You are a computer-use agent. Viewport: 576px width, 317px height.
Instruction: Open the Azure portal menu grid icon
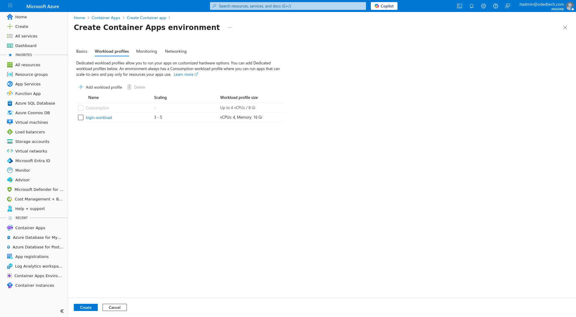click(10, 6)
